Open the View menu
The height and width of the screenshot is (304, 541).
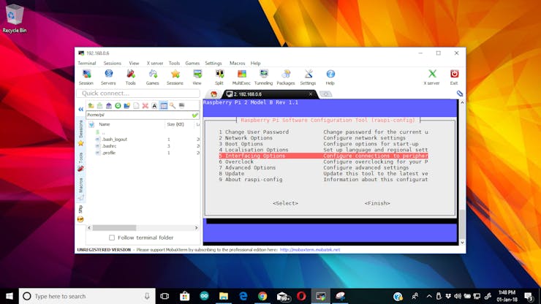click(x=134, y=63)
